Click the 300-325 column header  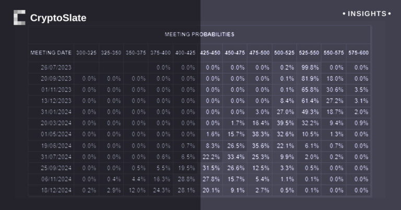click(x=86, y=53)
